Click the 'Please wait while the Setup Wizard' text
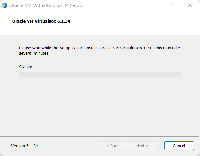This screenshot has width=200, height=156. 52,48
